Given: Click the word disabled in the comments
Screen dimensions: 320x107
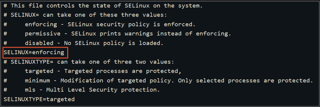Looking at the screenshot, I should (39, 43).
